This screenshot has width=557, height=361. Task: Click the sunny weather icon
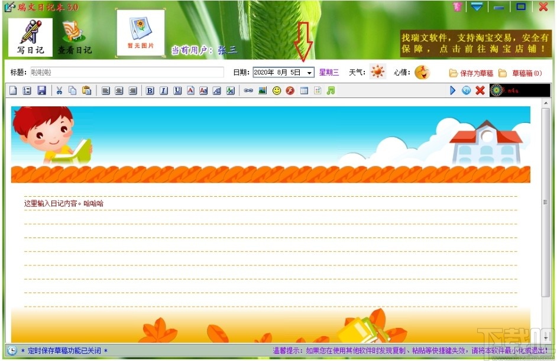coord(377,71)
